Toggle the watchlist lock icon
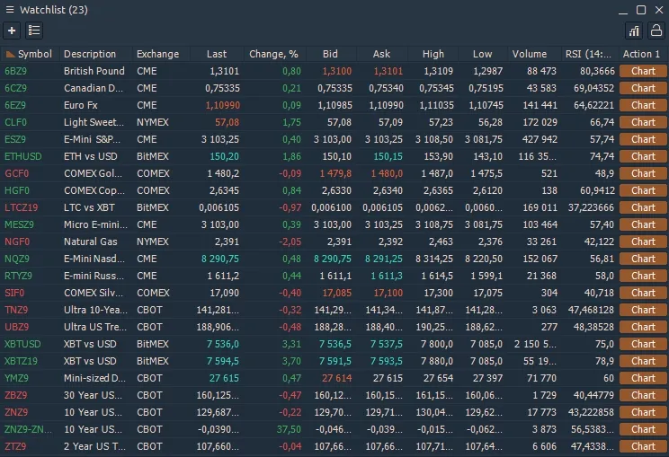669x457 pixels. 656,31
